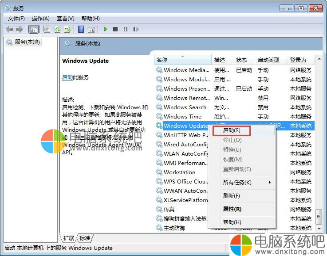
Task: Select the Windows Search service row
Action: [234, 107]
